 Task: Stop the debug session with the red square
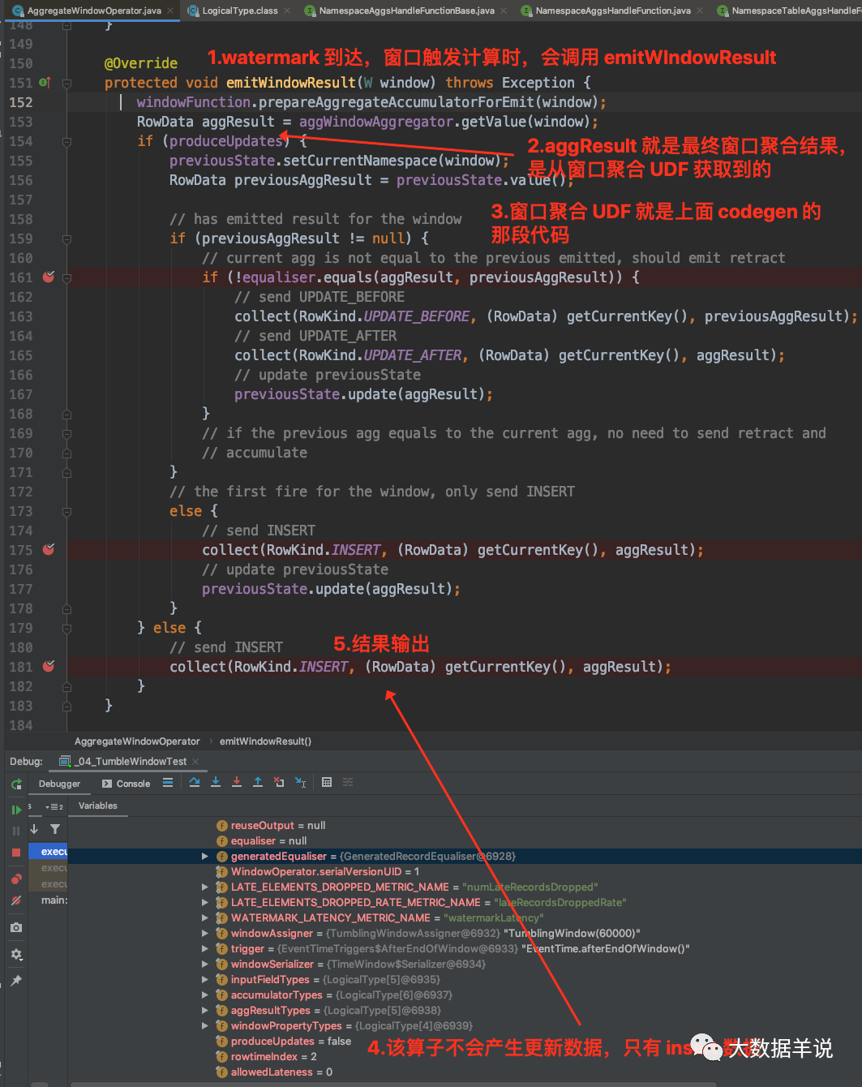[x=16, y=852]
